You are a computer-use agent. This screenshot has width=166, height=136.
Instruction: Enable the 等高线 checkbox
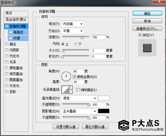pyautogui.click(x=11, y=32)
